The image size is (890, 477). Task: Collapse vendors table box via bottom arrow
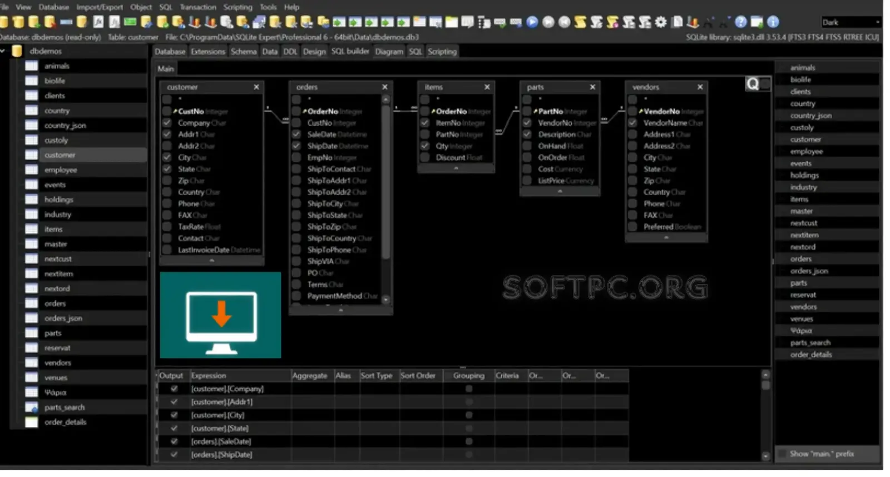click(666, 237)
